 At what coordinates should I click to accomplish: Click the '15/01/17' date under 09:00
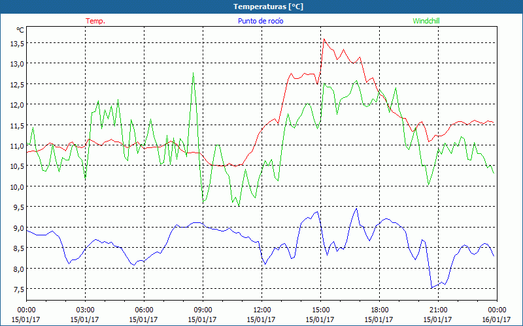pyautogui.click(x=202, y=319)
